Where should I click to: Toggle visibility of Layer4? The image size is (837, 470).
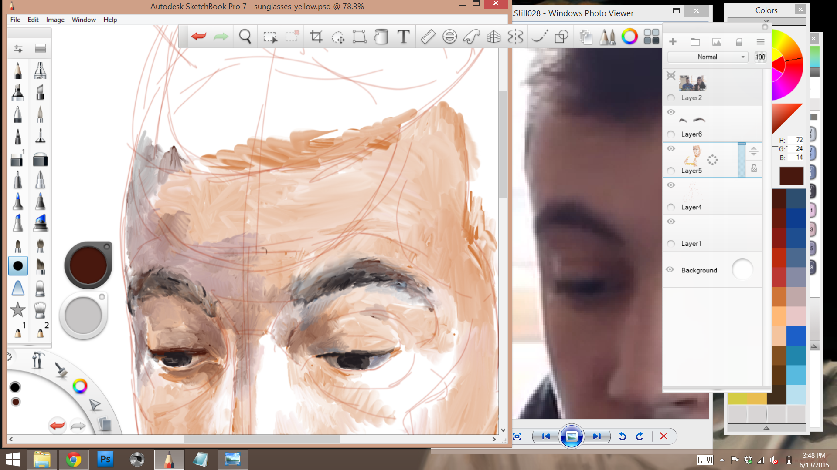click(x=671, y=185)
